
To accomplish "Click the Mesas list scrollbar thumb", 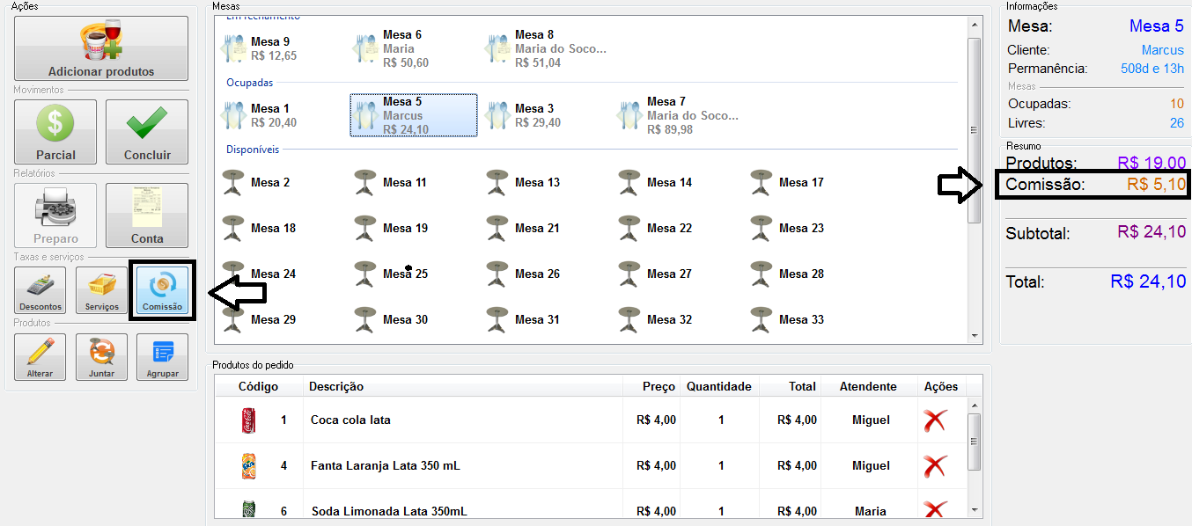I will pos(975,130).
